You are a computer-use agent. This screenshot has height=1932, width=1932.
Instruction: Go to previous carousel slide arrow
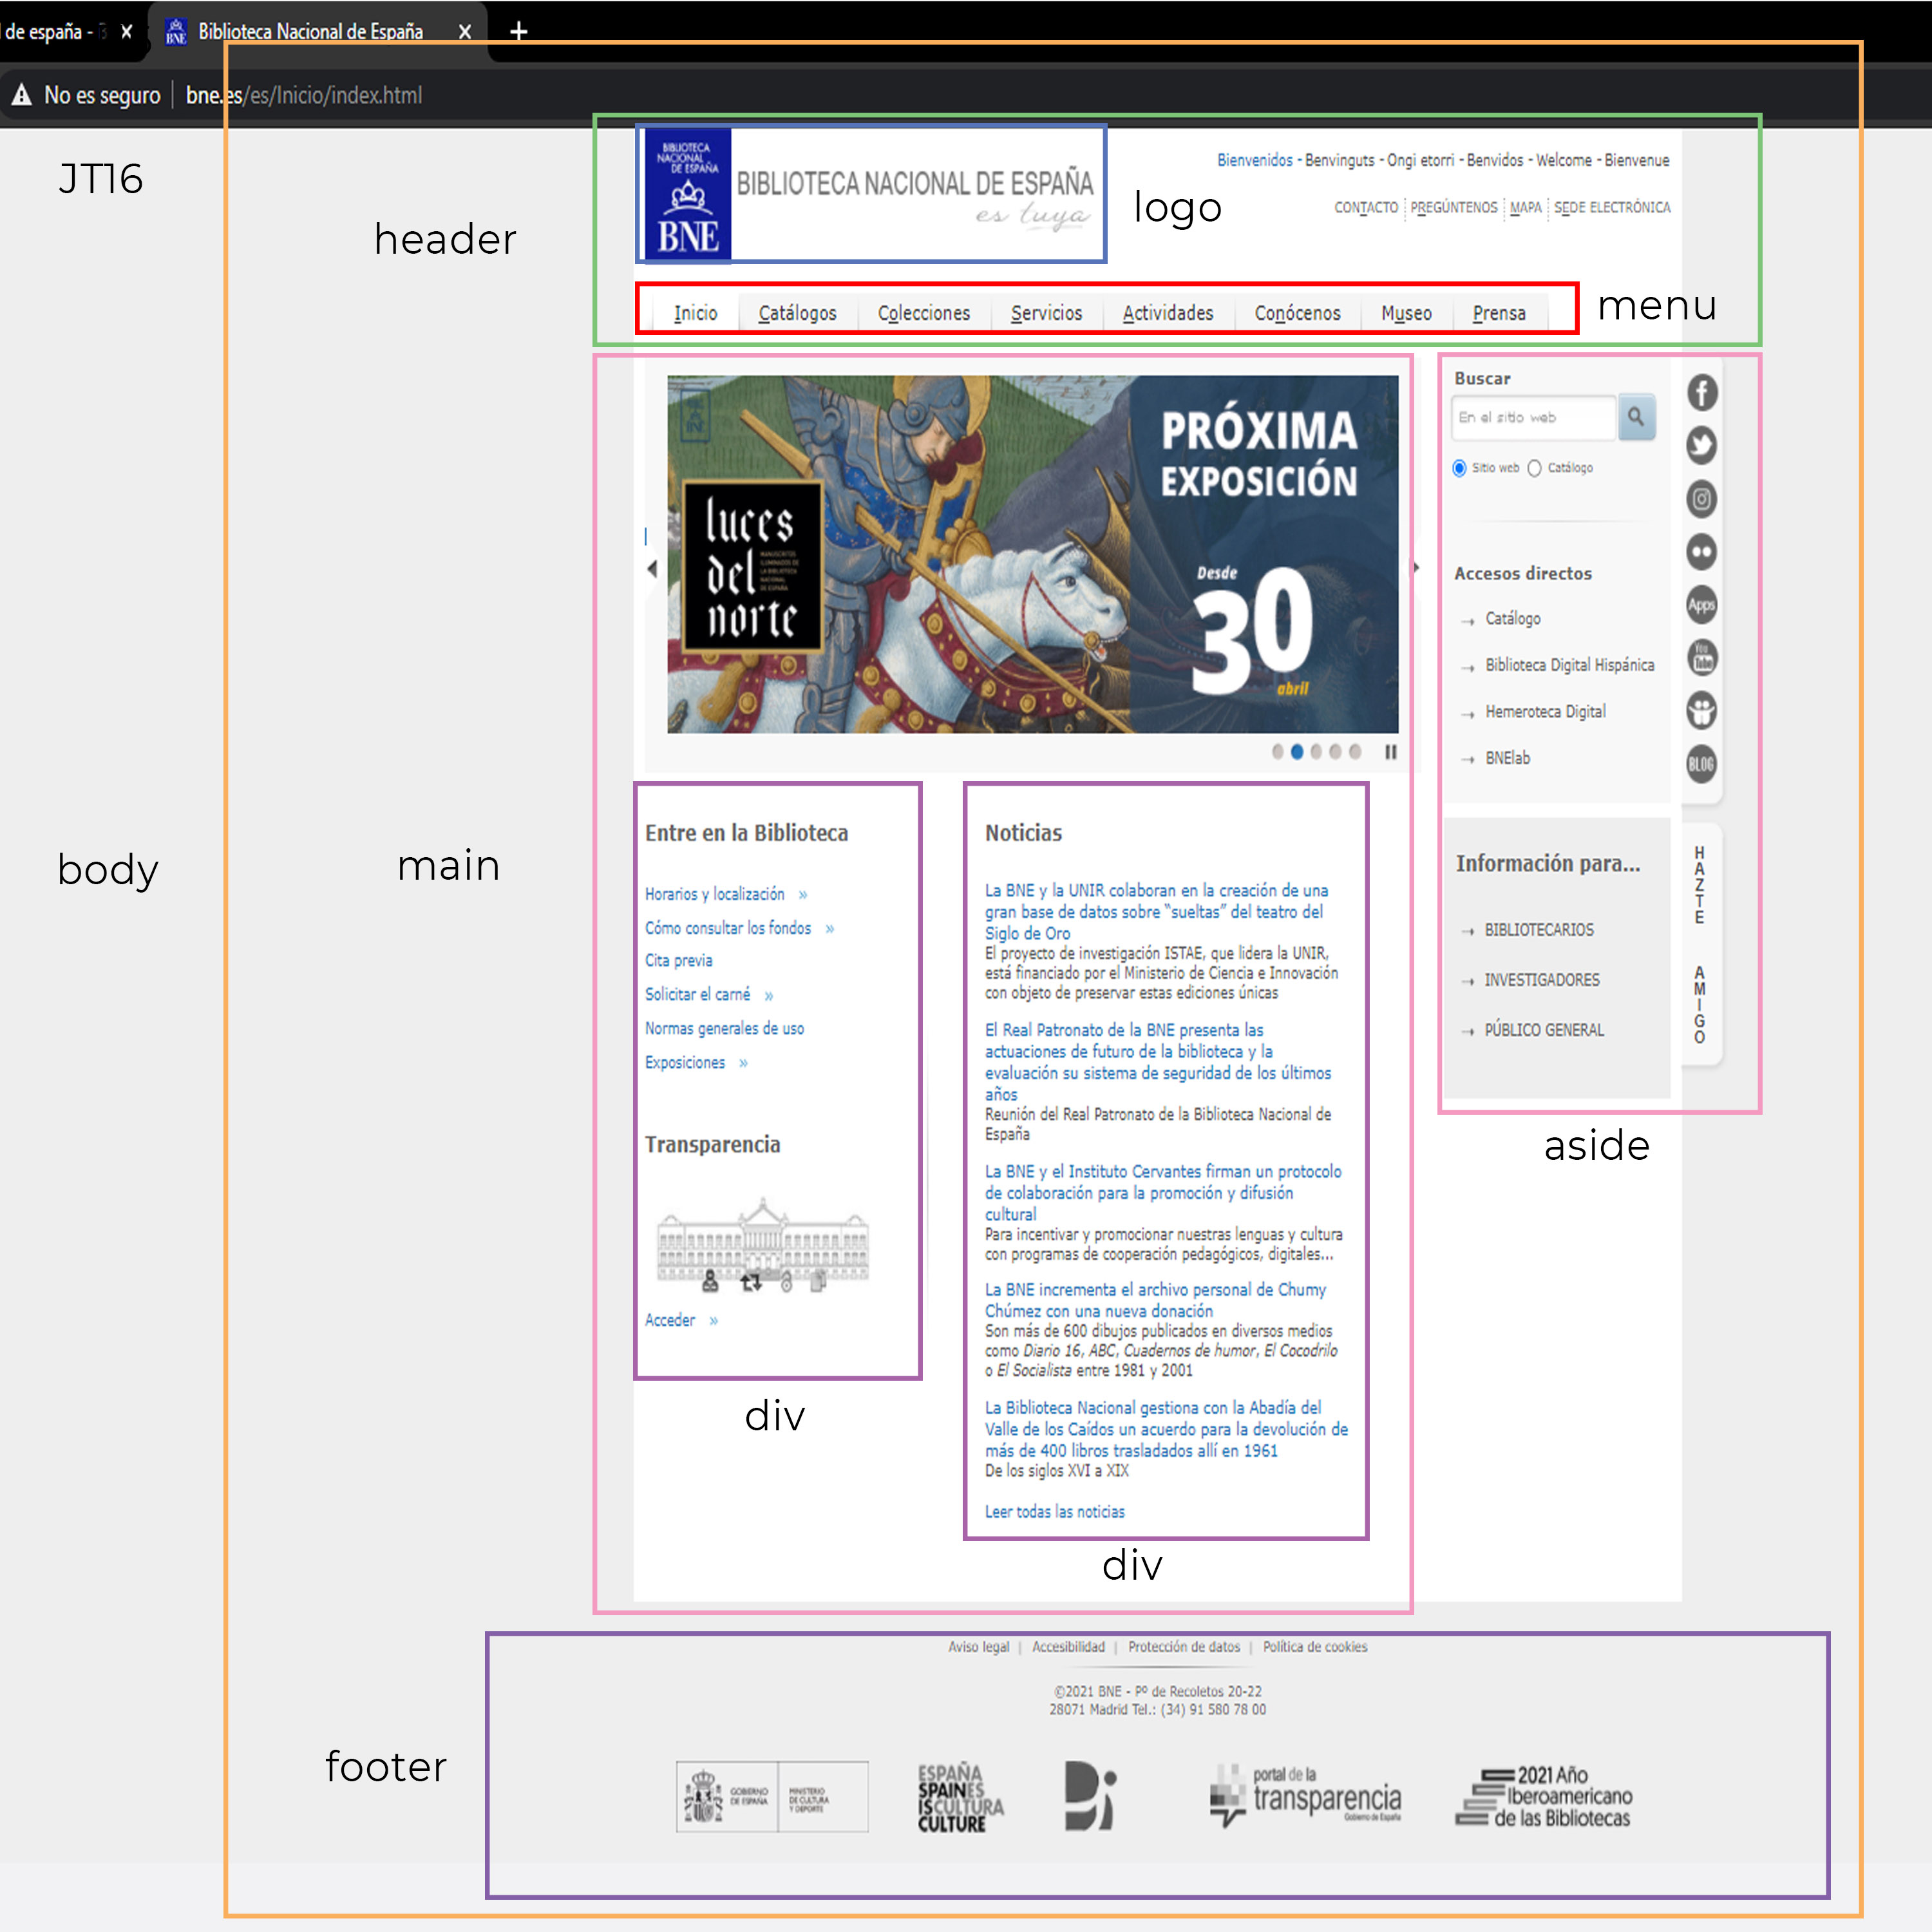click(x=652, y=569)
